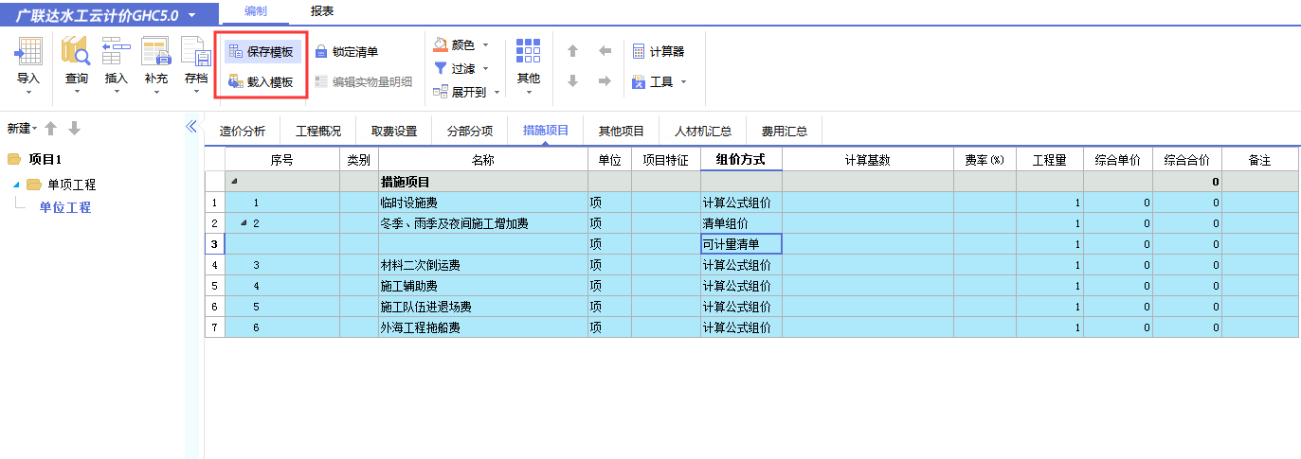Click 载入模板 to load a template
Viewport: 1301px width, 459px height.
click(x=261, y=82)
